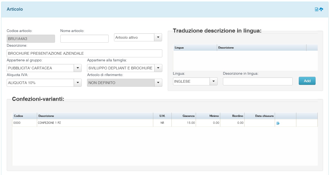
Task: Click the cloud upload icon
Action: [321, 9]
